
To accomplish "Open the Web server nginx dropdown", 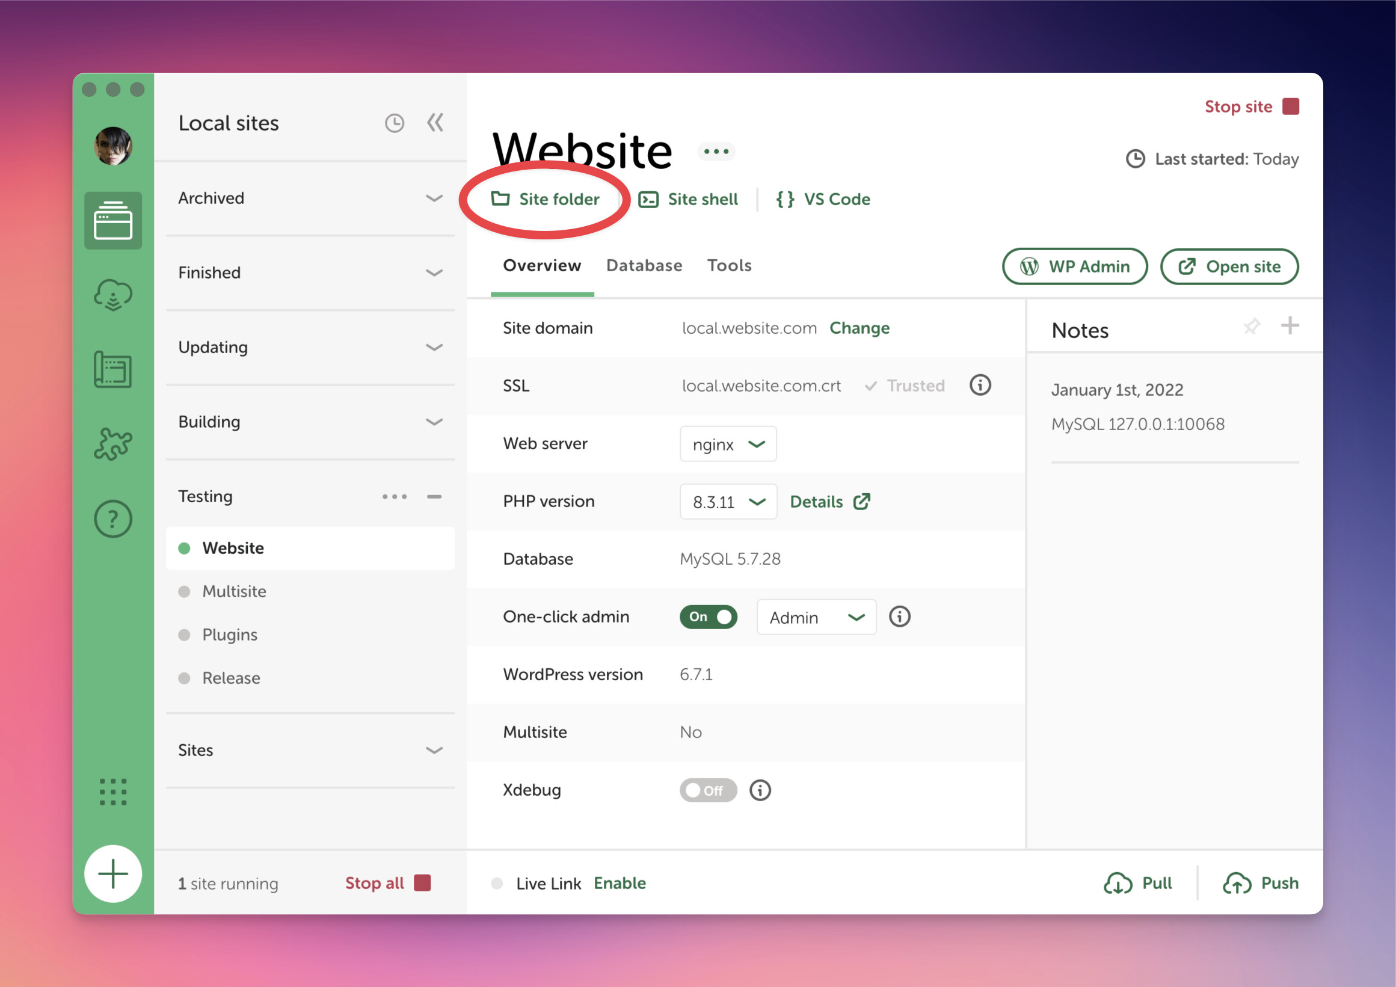I will pyautogui.click(x=728, y=444).
